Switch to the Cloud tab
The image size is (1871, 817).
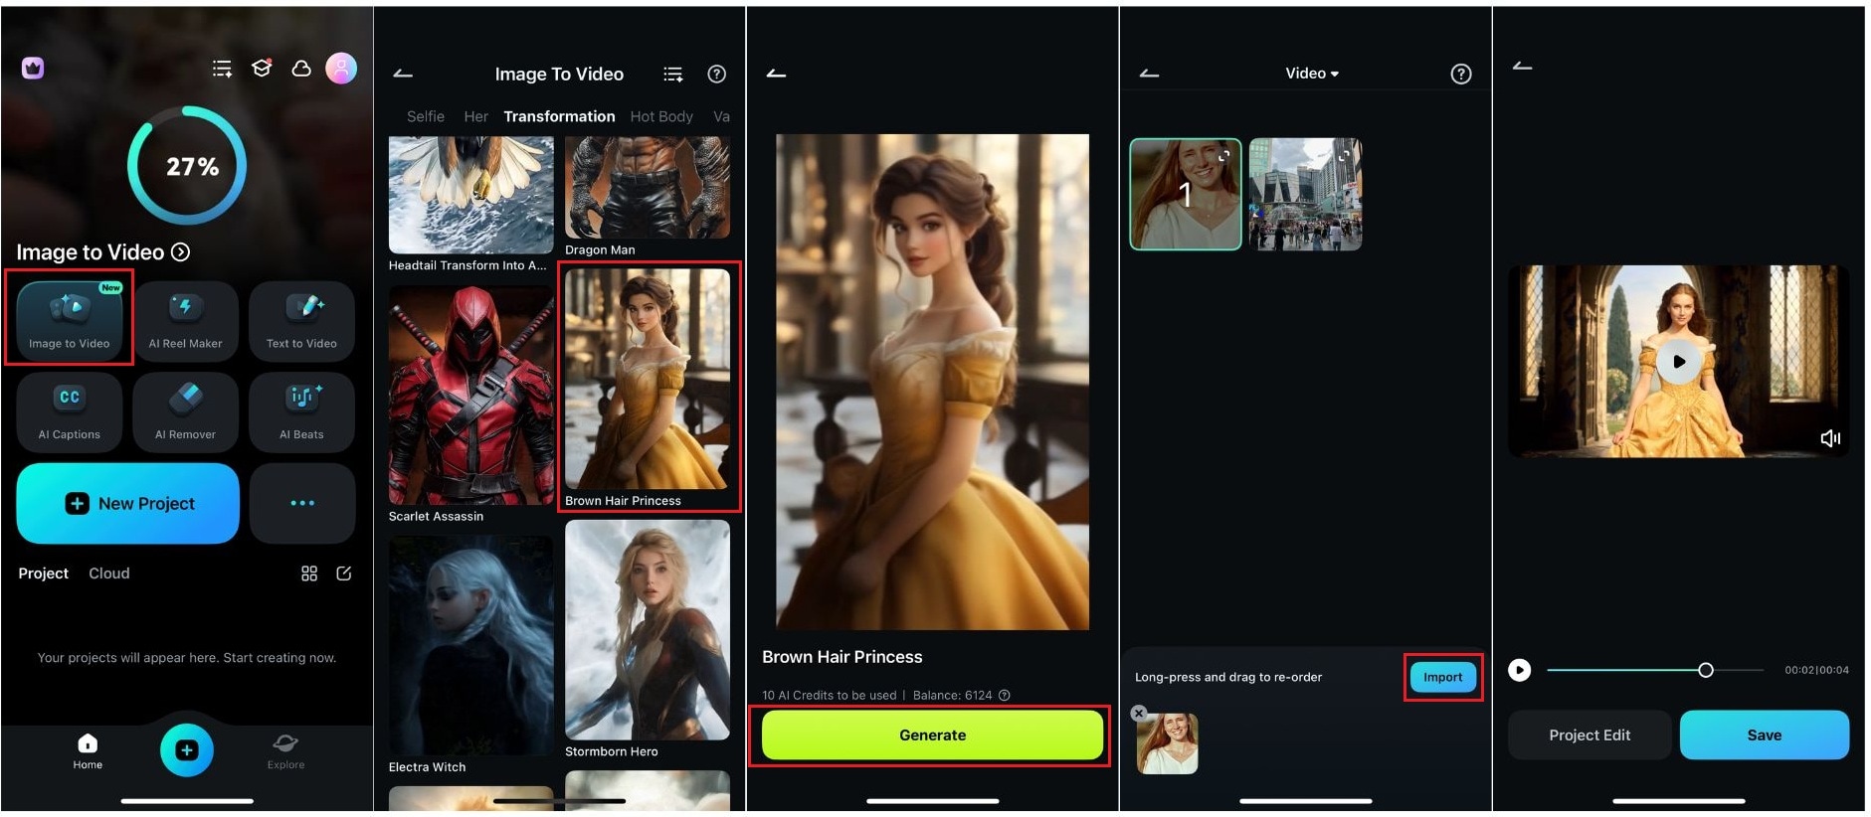(109, 573)
